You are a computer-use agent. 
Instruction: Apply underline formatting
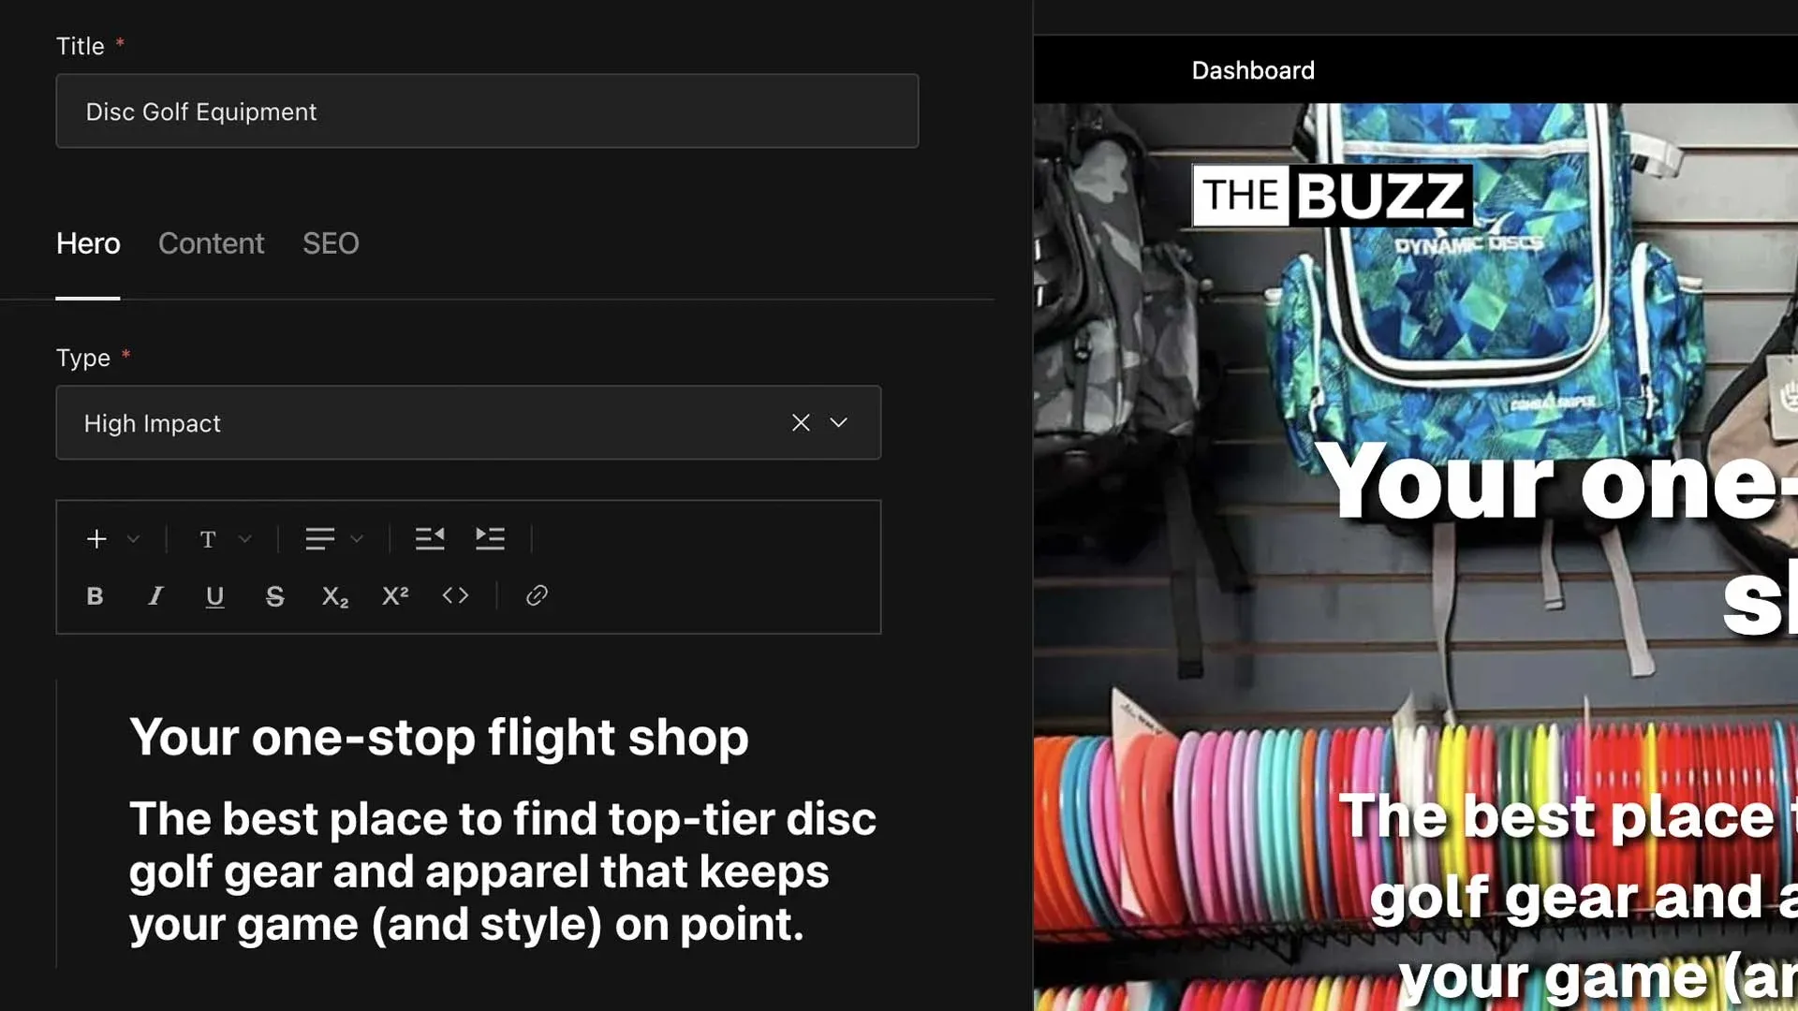coord(214,596)
